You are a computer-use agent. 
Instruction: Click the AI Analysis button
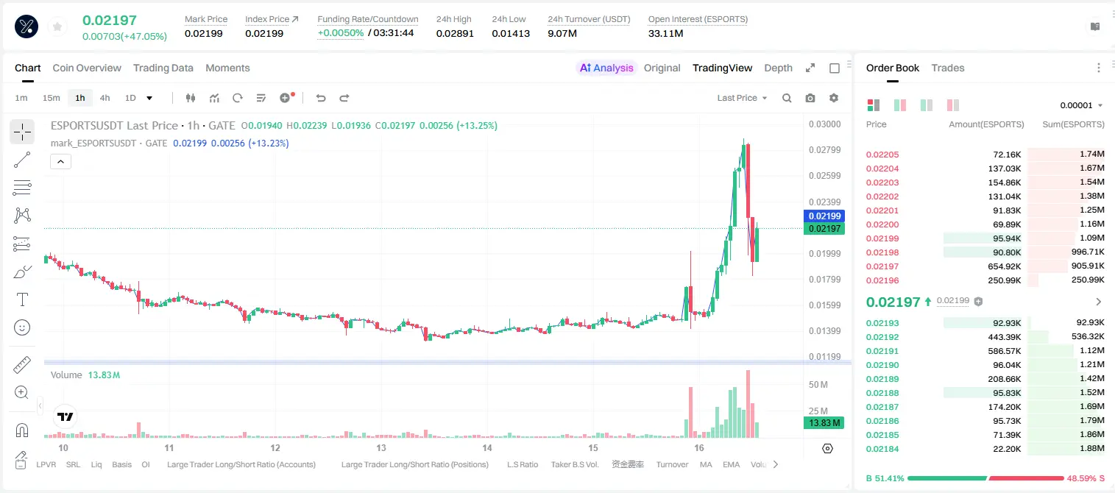(606, 68)
